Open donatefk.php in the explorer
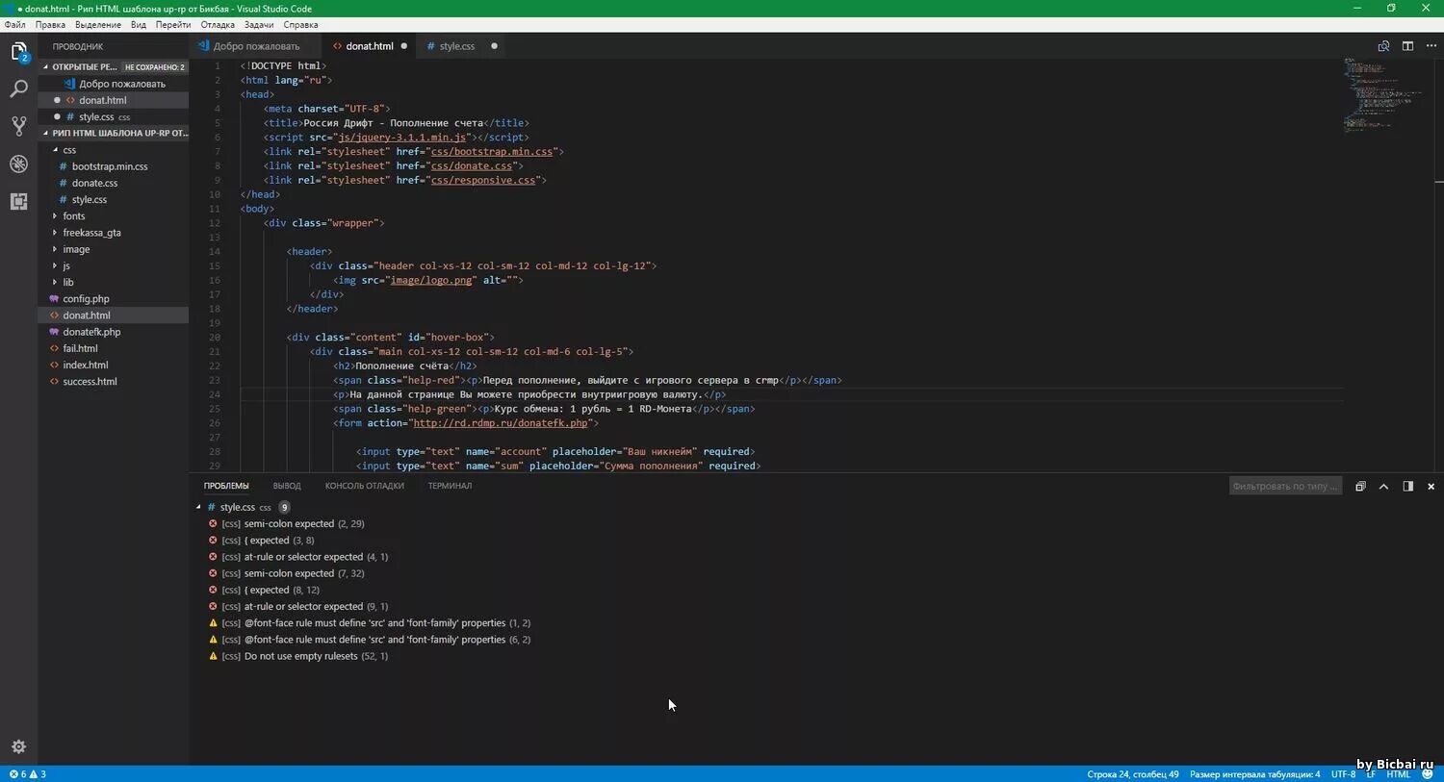Screen dimensions: 1444x782 click(x=91, y=332)
